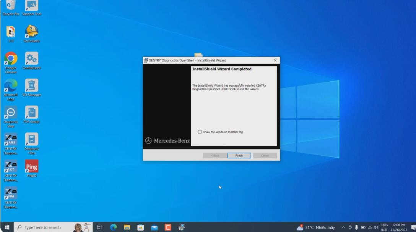Close the InstallShield Wizard window
Screen dimensions: 416x232
pyautogui.click(x=275, y=60)
